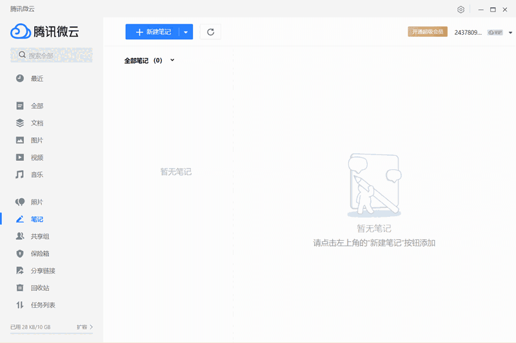Click the 文档 layers icon
The image size is (516, 343).
click(20, 123)
